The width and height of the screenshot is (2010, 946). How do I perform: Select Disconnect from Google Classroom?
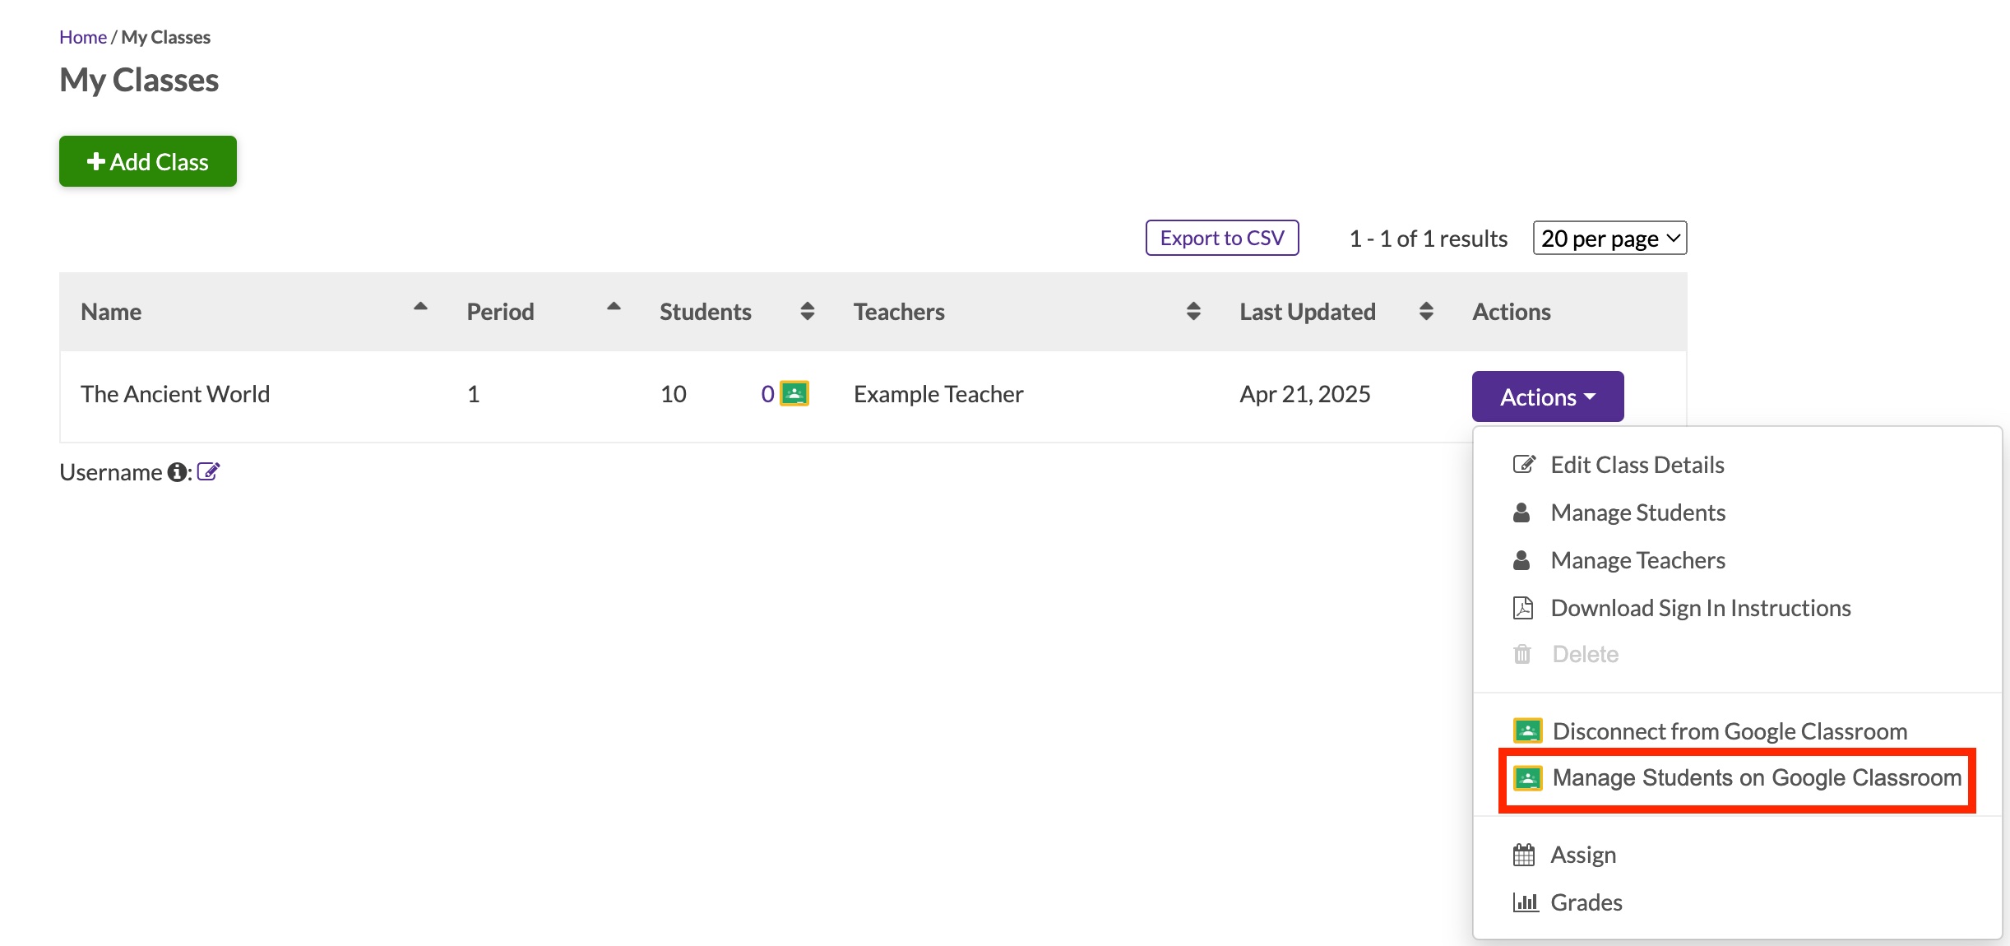tap(1728, 730)
